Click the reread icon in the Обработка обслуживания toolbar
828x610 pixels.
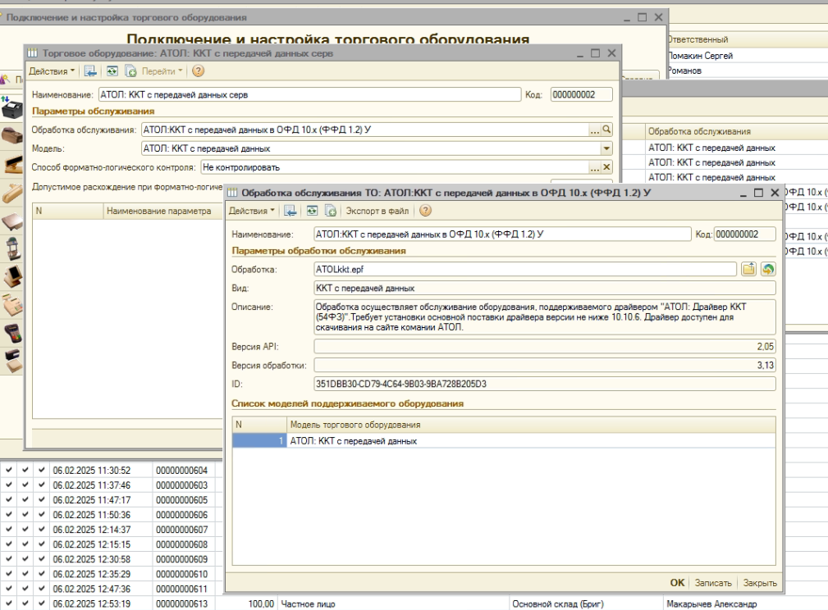click(312, 211)
